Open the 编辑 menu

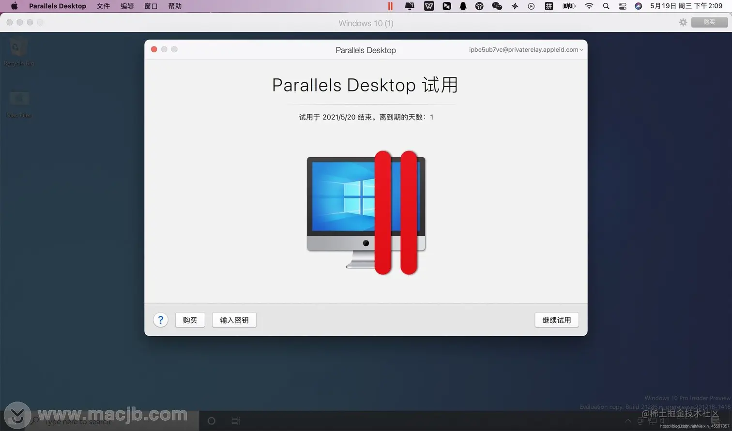click(x=127, y=6)
